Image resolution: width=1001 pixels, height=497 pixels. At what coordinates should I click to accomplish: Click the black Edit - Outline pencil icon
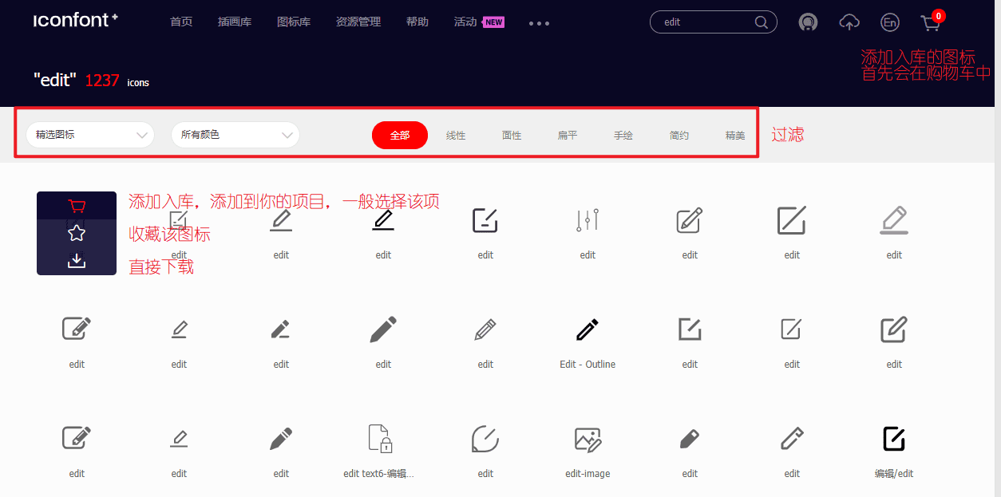click(588, 329)
